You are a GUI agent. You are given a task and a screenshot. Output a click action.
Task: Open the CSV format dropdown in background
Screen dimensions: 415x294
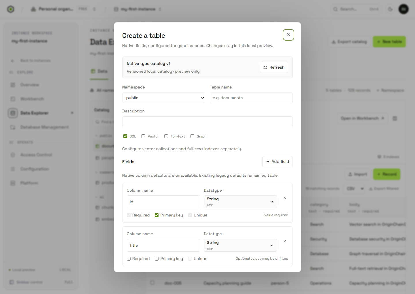click(x=354, y=189)
